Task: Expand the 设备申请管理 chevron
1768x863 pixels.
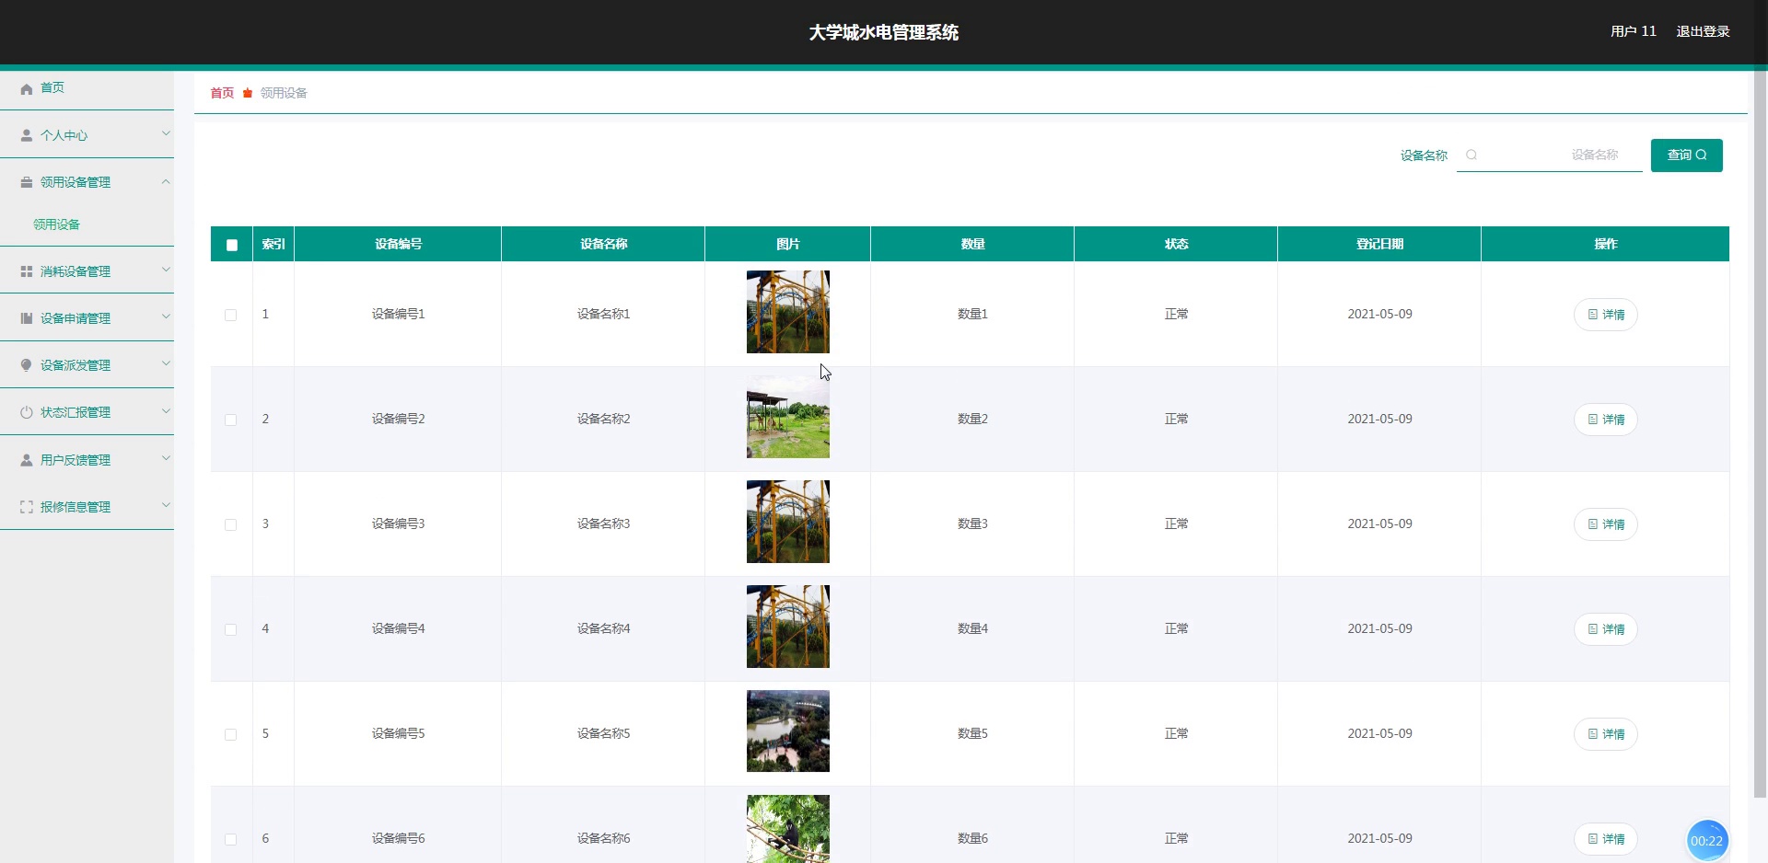Action: click(x=166, y=316)
